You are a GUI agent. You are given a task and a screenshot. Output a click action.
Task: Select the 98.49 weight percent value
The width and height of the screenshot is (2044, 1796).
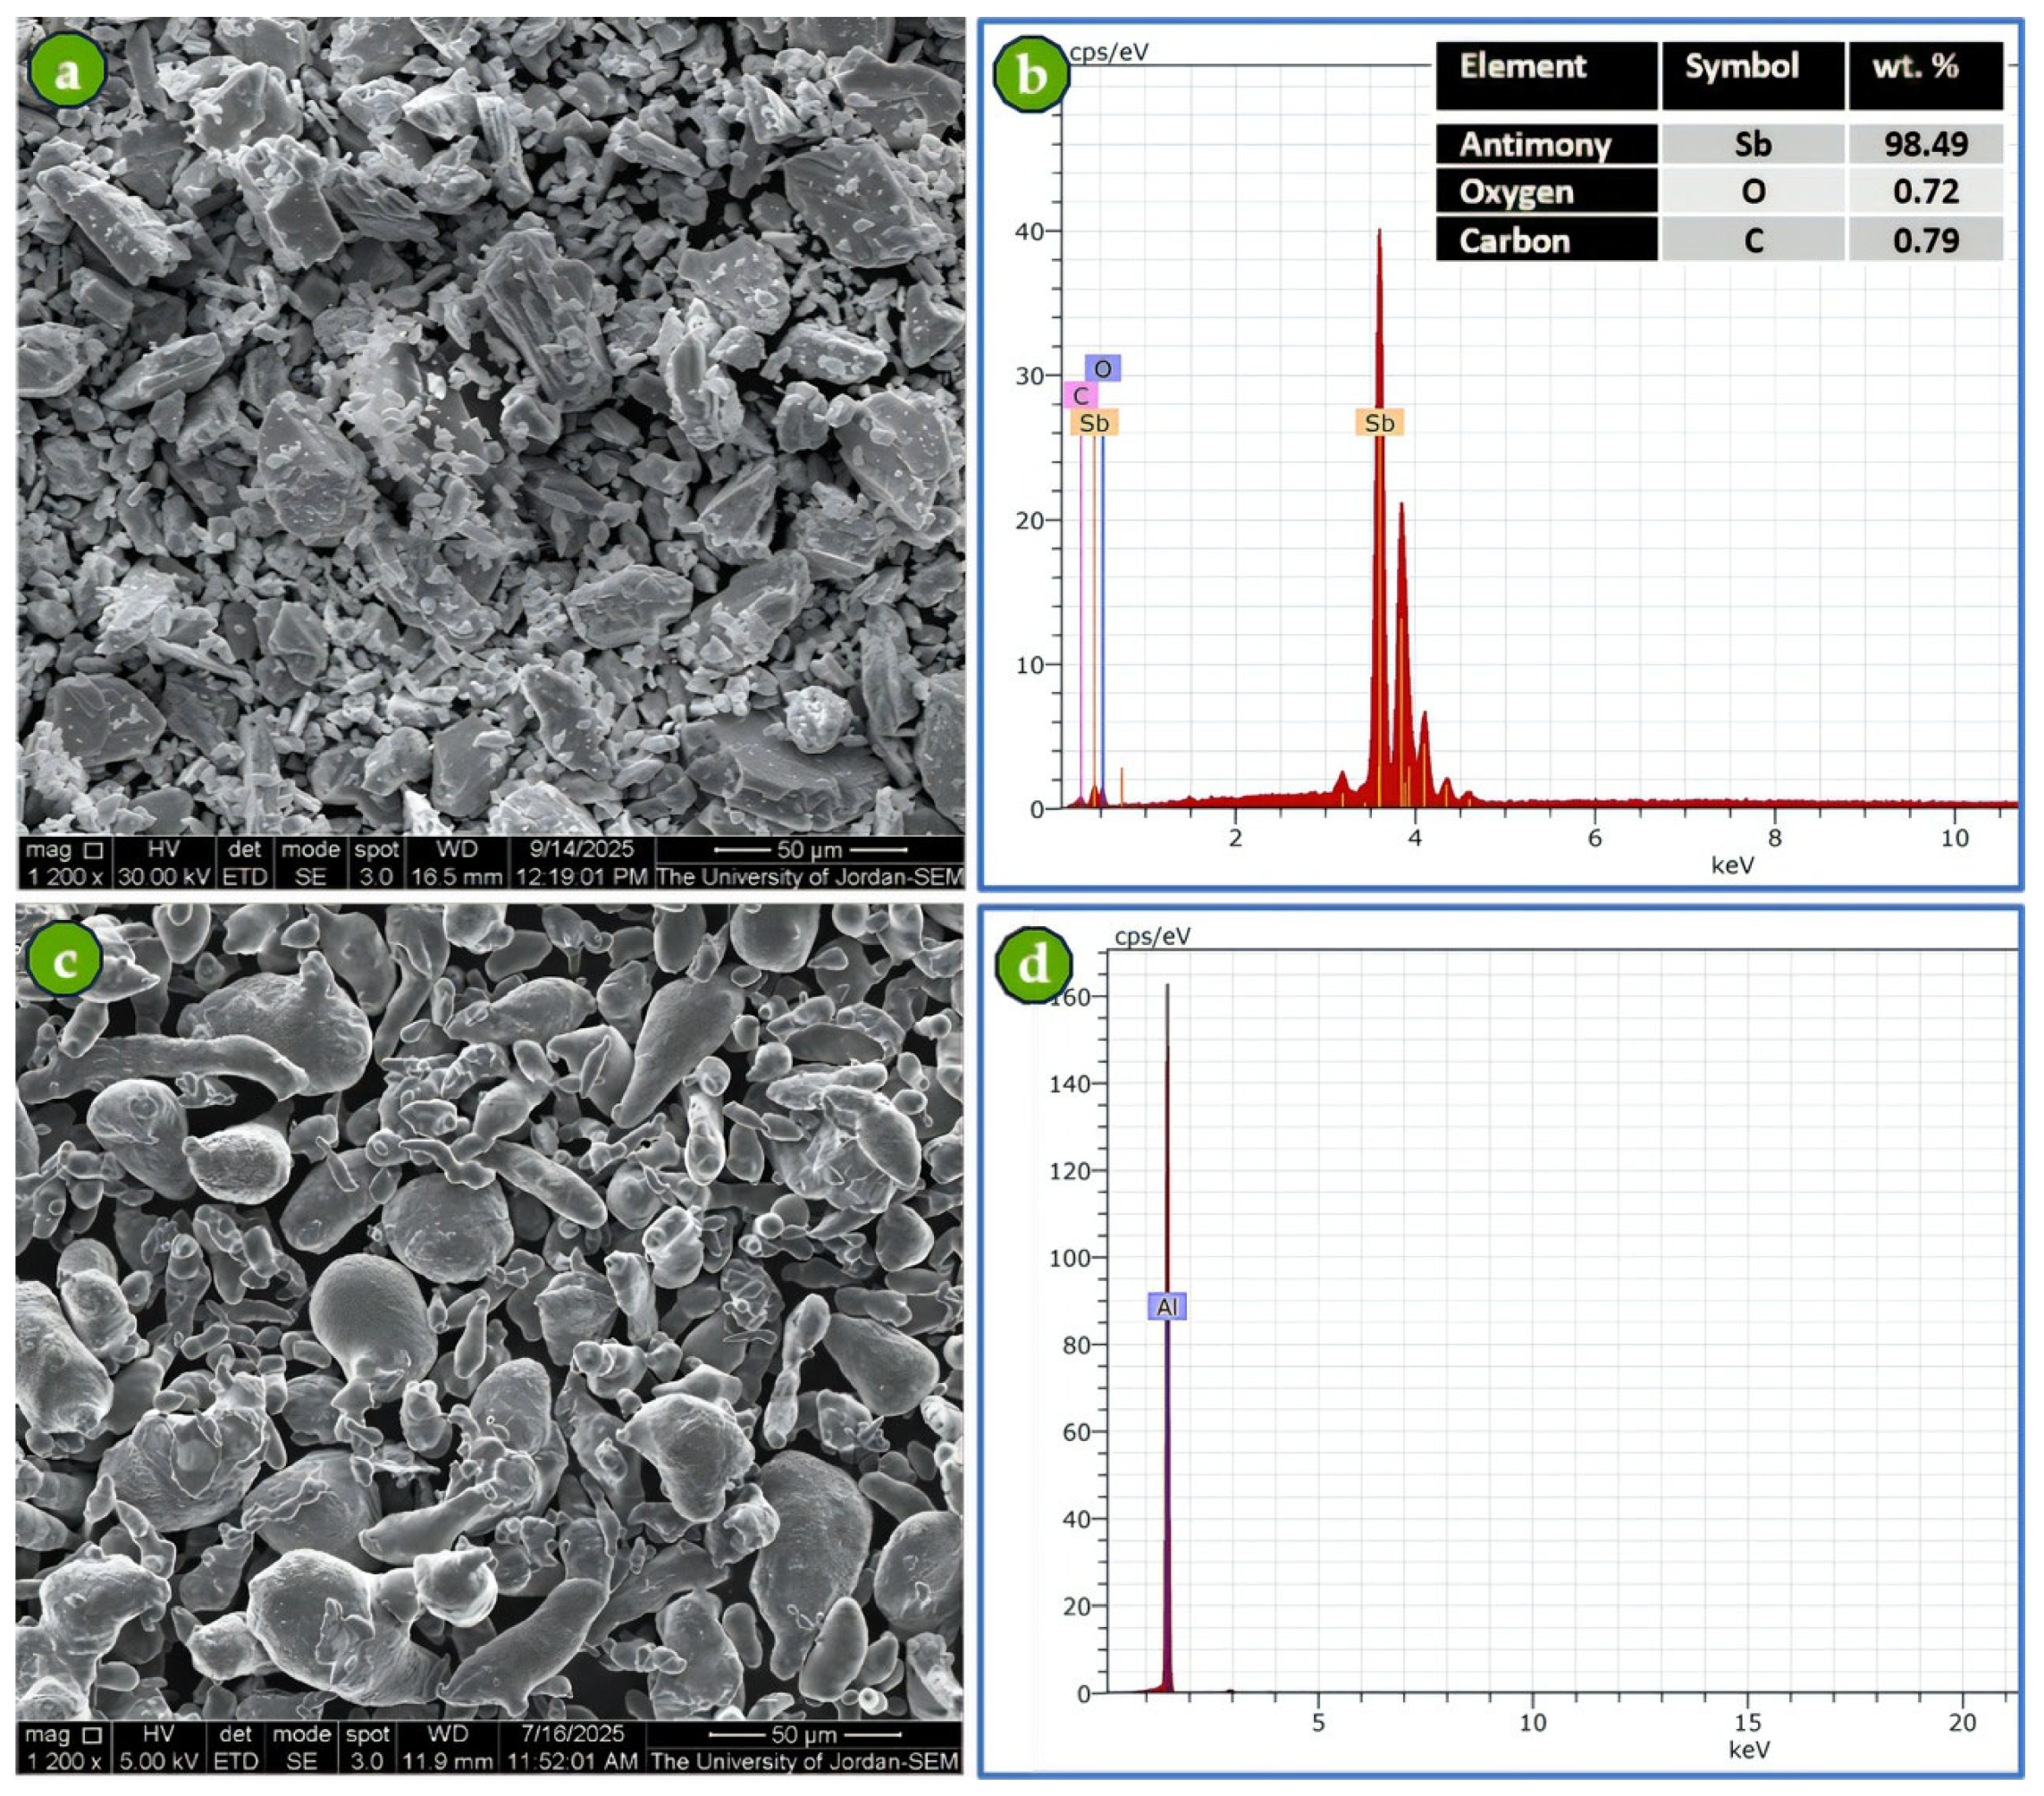[1925, 145]
